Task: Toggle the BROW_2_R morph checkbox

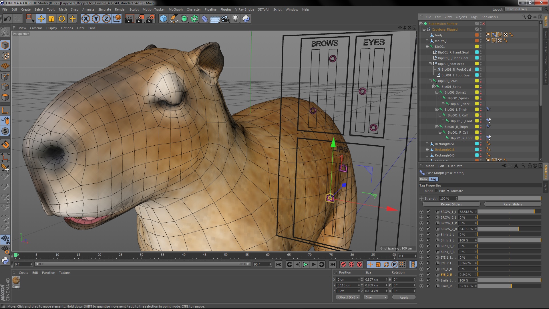Action: pyautogui.click(x=428, y=229)
